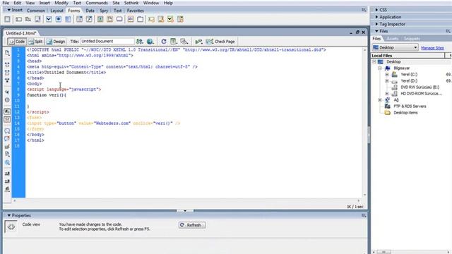Click the Format Source Code icon
The image size is (452, 254).
(7, 189)
